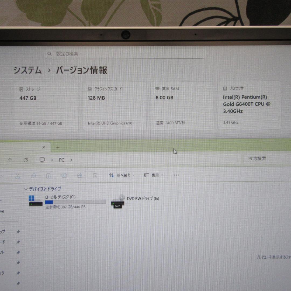The width and height of the screenshot is (291, 291).
Task: Unpin デスクトップ from the sidebar
Action: [x=18, y=231]
